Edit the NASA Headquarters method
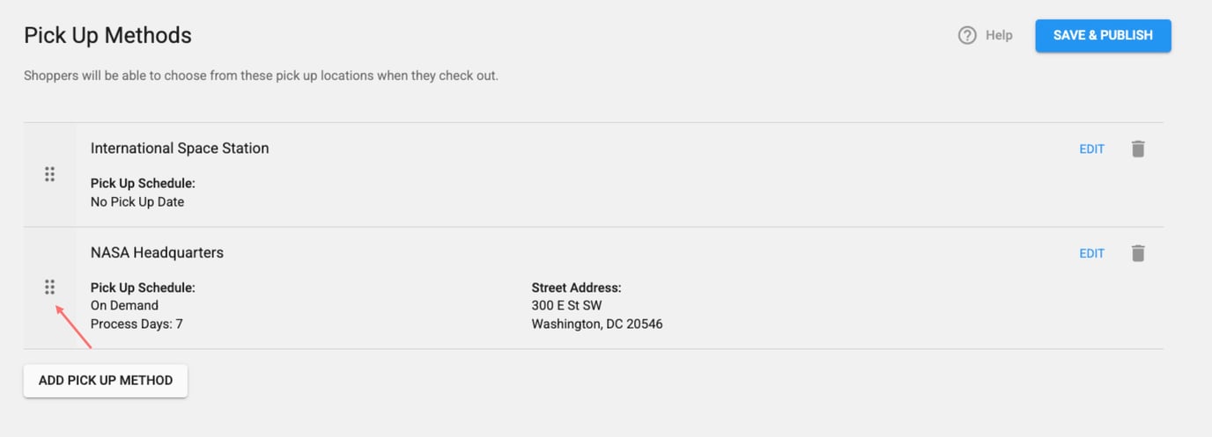 click(1091, 253)
